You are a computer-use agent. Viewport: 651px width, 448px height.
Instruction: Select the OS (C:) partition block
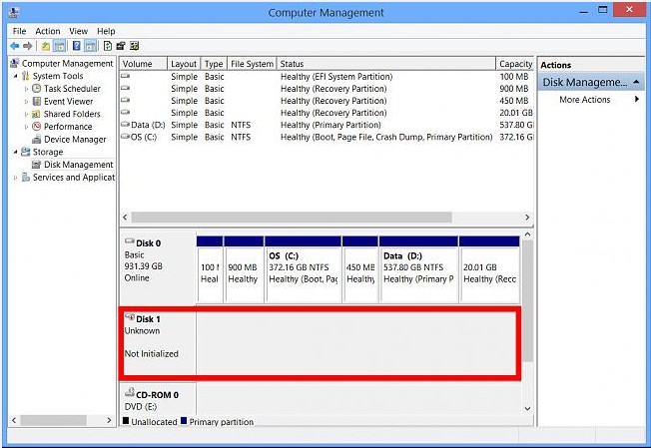[x=304, y=269]
